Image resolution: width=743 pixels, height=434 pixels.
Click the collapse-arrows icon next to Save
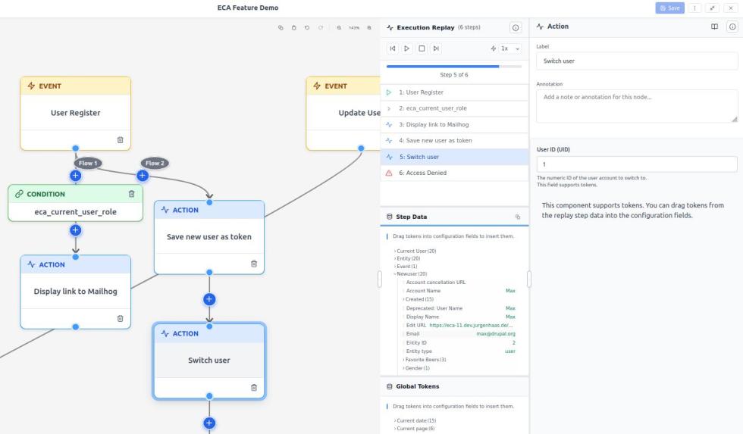pos(712,8)
